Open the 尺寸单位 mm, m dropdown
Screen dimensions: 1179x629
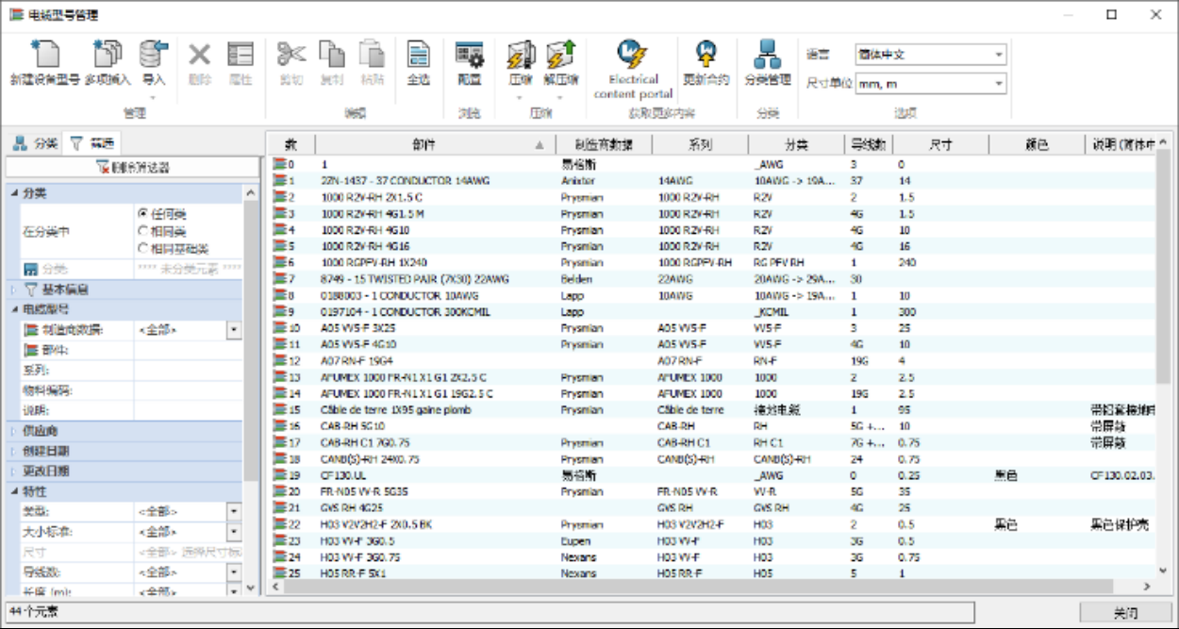929,84
